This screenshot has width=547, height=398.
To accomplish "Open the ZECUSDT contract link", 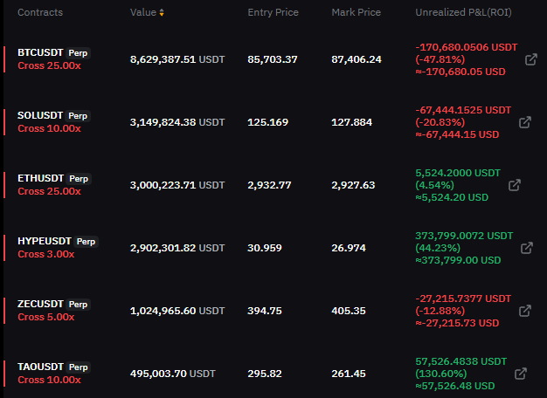I will [40, 304].
